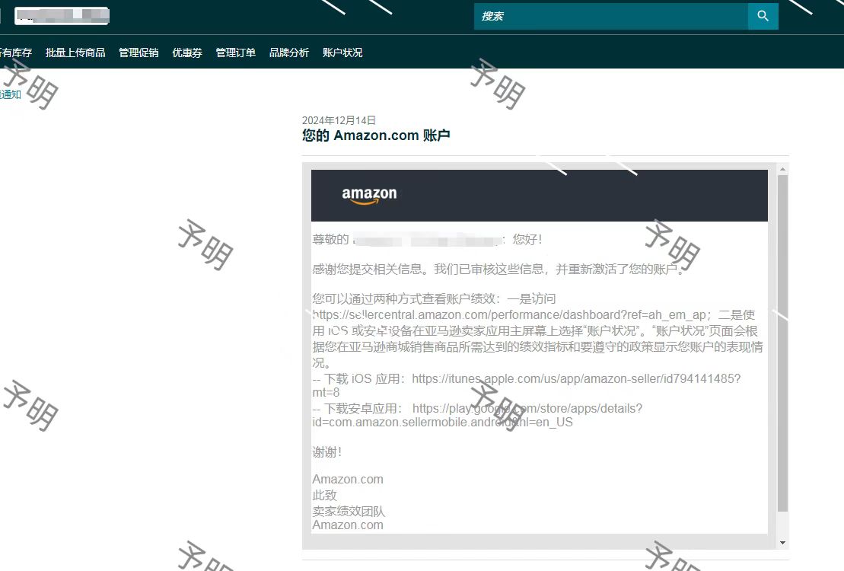Go to 优惠券 page
844x571 pixels.
coord(186,53)
